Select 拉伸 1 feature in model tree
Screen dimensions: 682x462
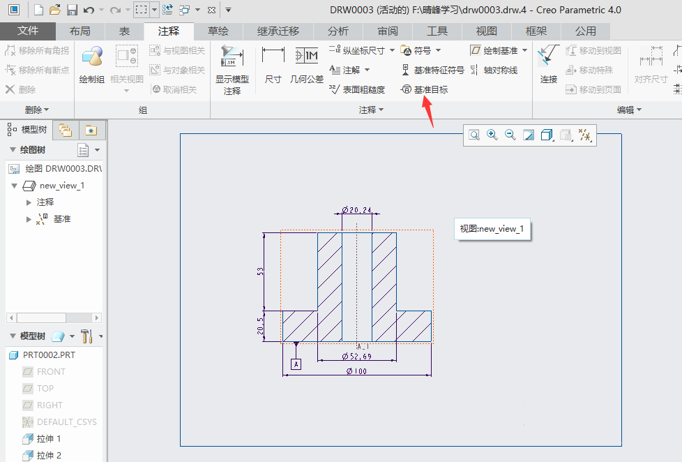point(49,439)
